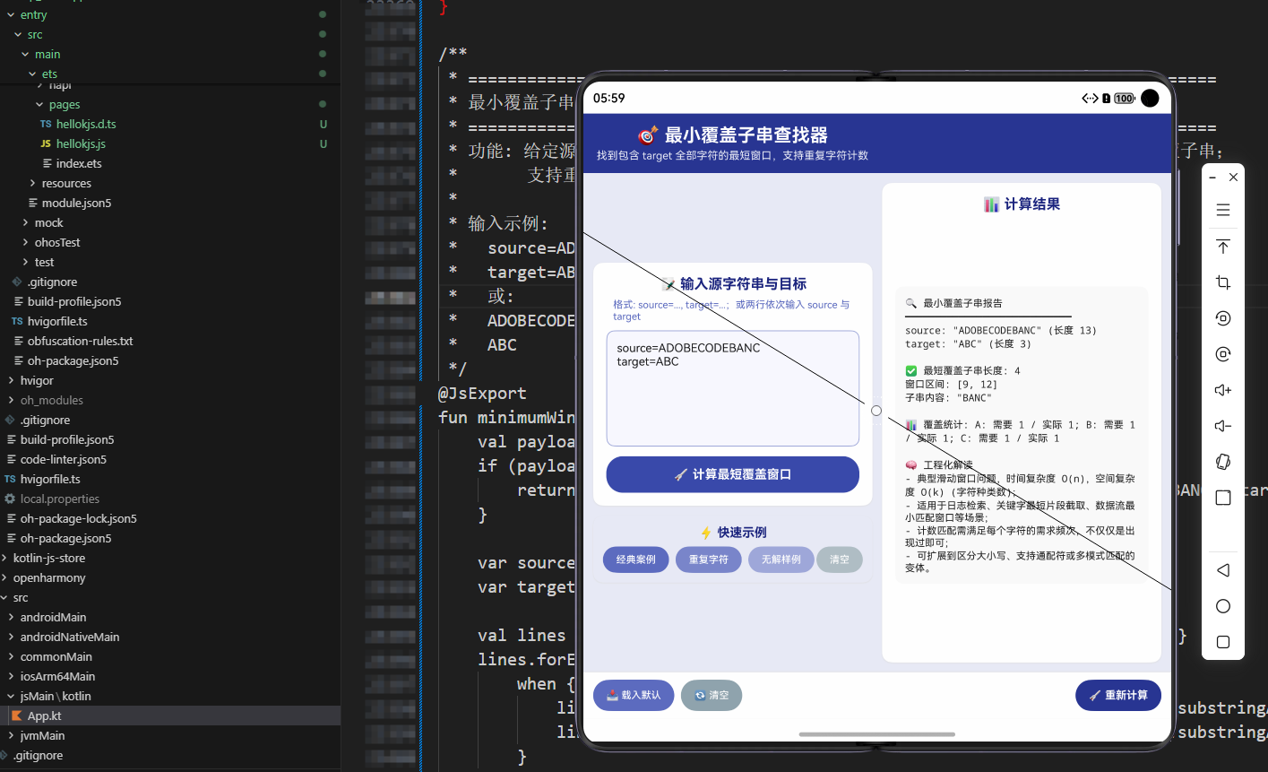Tap the emulator Back triangle button
Screen dimensions: 1268x772
point(1222,570)
